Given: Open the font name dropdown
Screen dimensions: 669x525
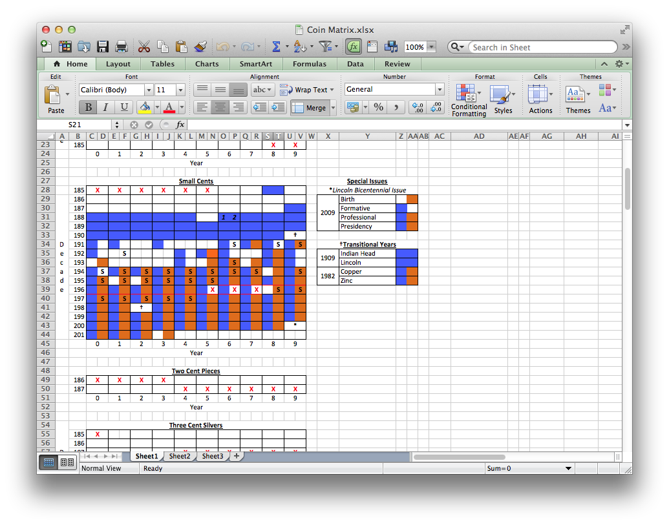Looking at the screenshot, I should [149, 90].
